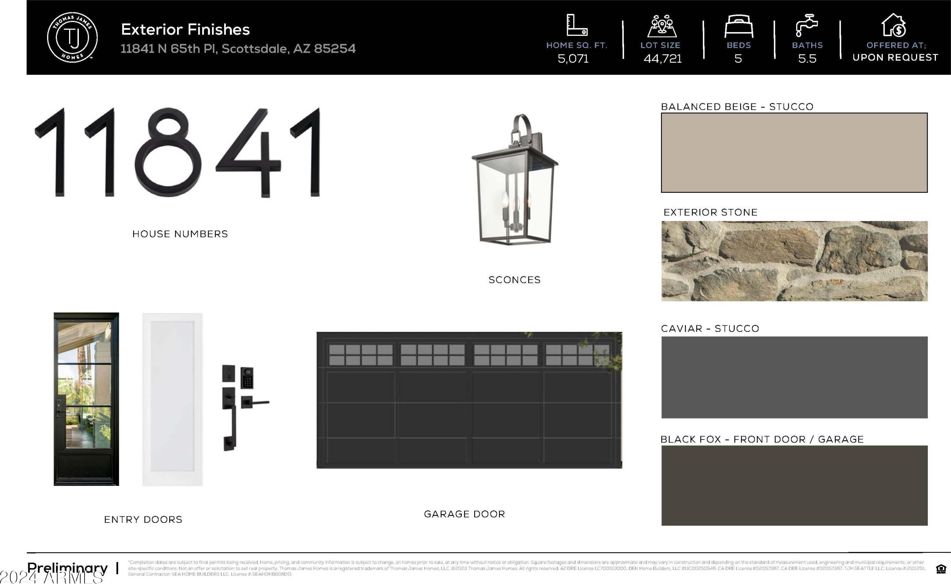Click the 5,071 square feet value

pyautogui.click(x=573, y=59)
